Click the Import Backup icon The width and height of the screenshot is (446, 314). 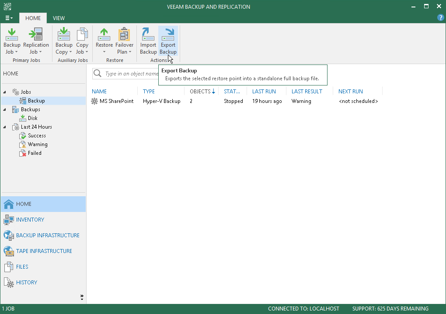[148, 34]
